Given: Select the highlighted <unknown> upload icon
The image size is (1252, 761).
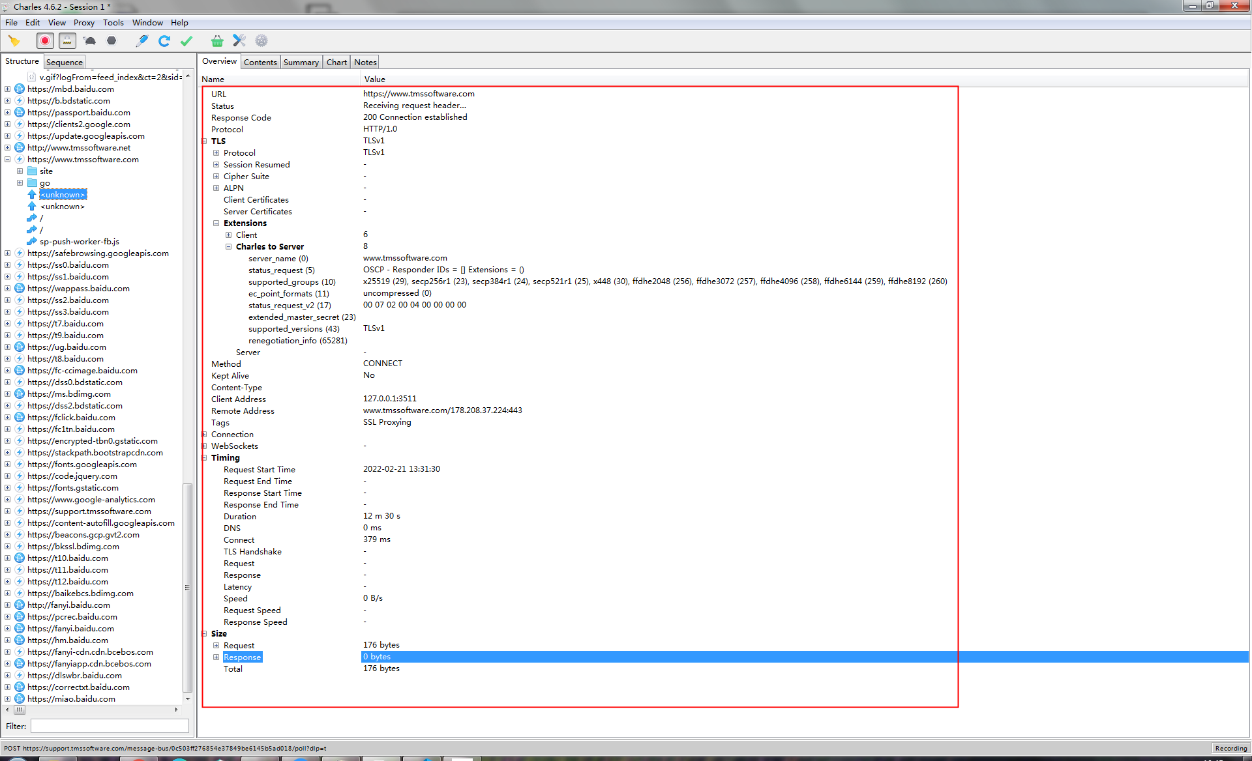Looking at the screenshot, I should pyautogui.click(x=32, y=195).
